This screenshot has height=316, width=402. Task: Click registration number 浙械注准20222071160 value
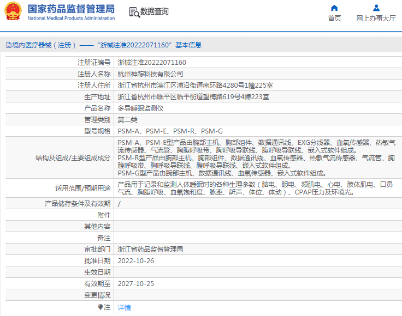pyautogui.click(x=152, y=63)
